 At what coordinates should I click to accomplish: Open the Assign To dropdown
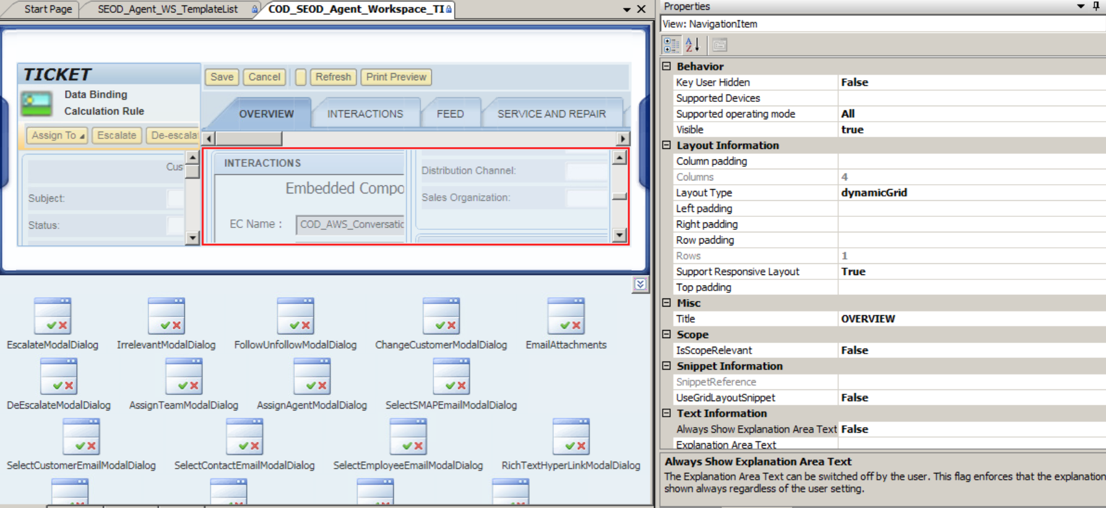coord(57,135)
